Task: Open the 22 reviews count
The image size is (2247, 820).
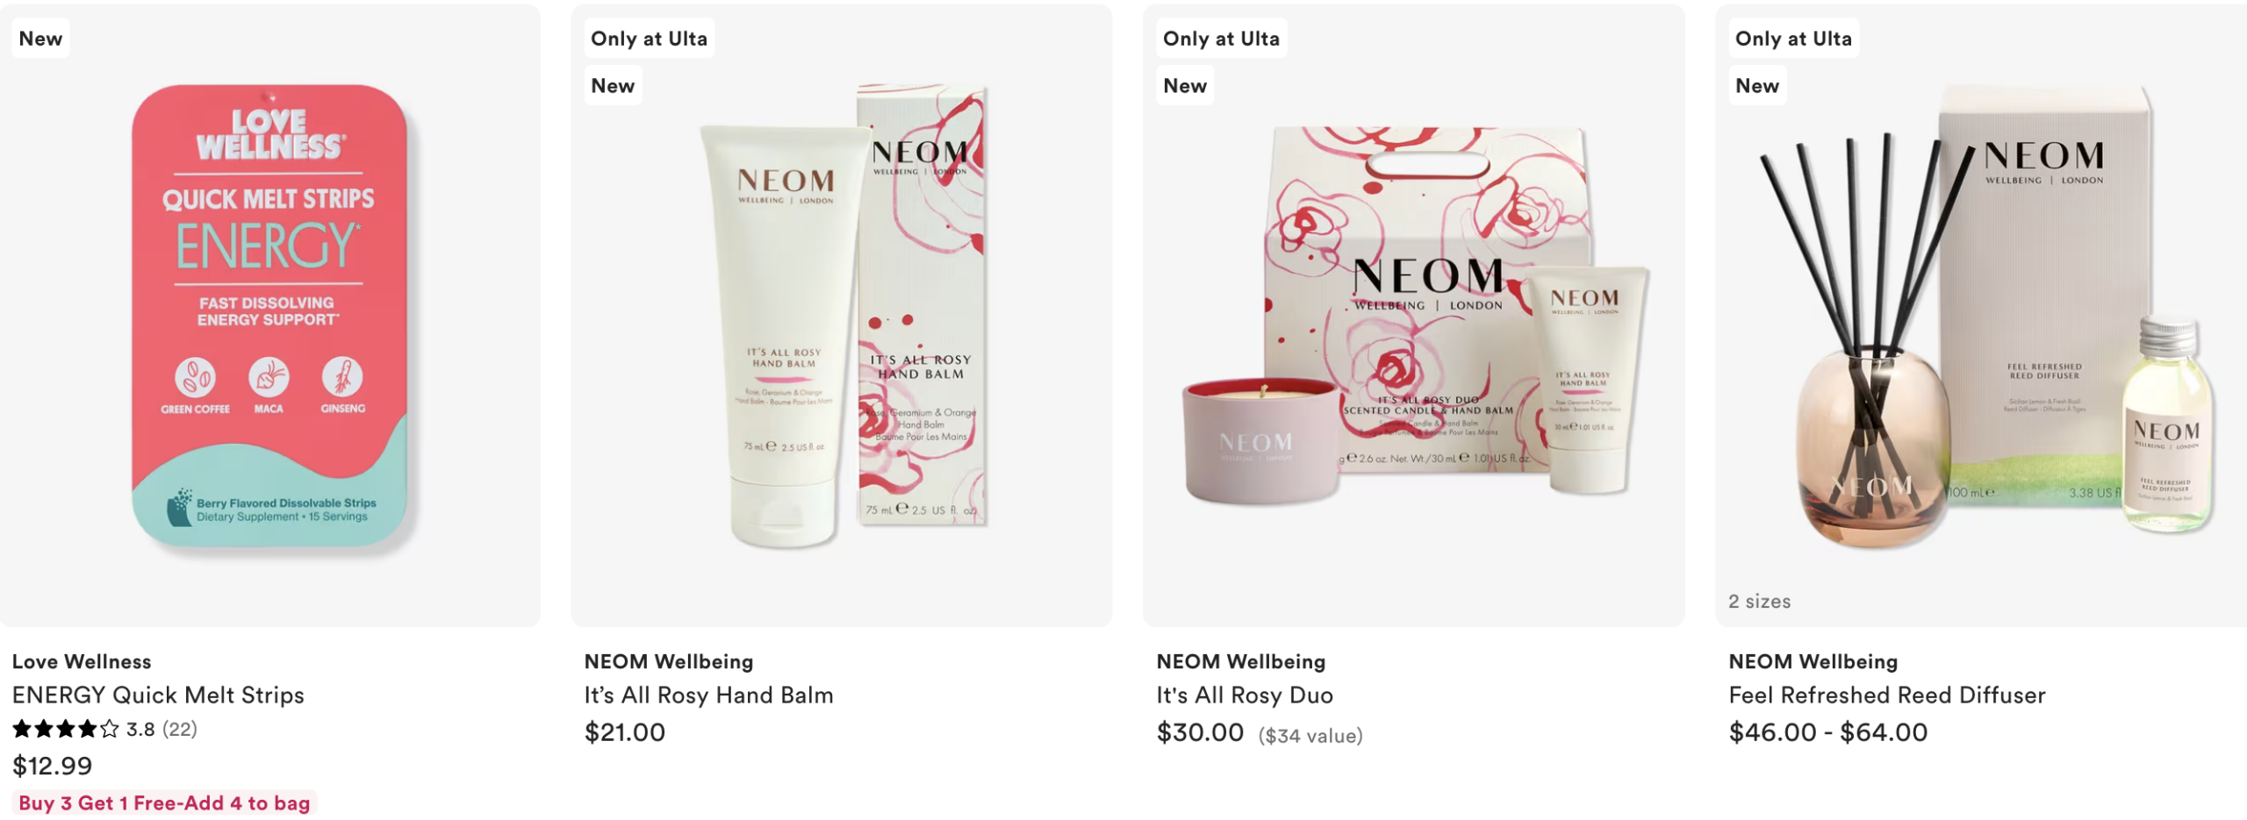Action: [179, 729]
